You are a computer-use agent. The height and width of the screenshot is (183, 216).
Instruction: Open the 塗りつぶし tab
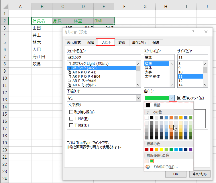[139, 42]
